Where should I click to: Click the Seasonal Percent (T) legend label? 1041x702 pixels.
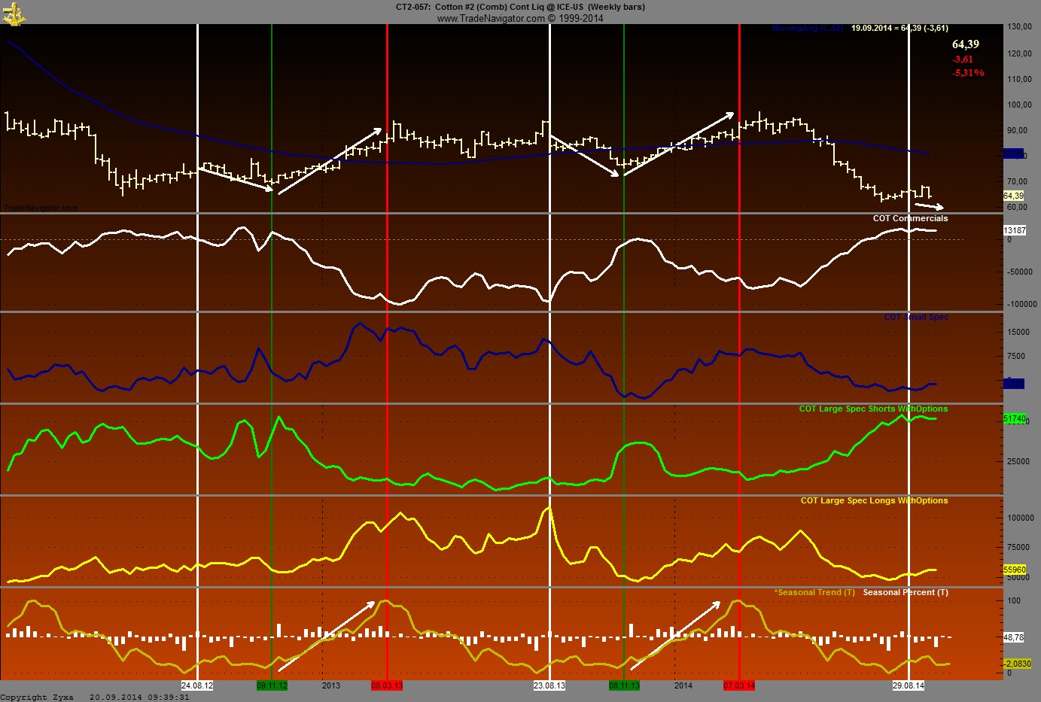pos(905,592)
